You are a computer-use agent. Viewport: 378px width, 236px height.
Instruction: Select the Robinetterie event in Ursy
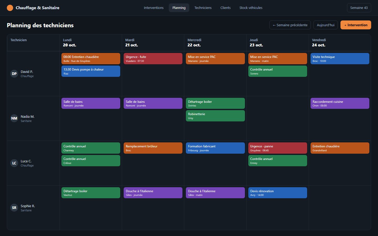215,116
